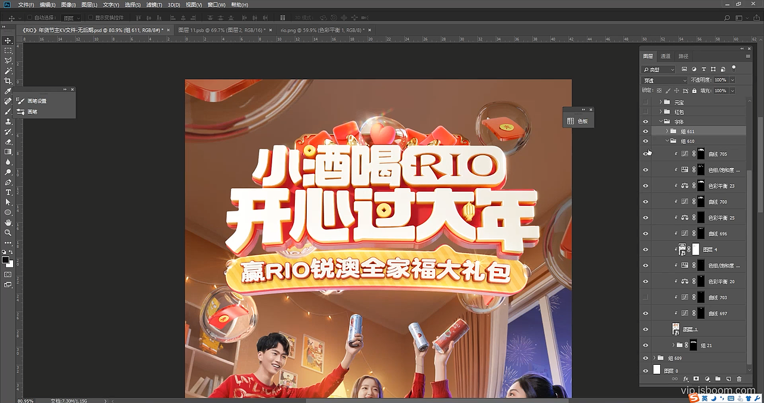
Task: Select the Zoom tool
Action: click(8, 232)
